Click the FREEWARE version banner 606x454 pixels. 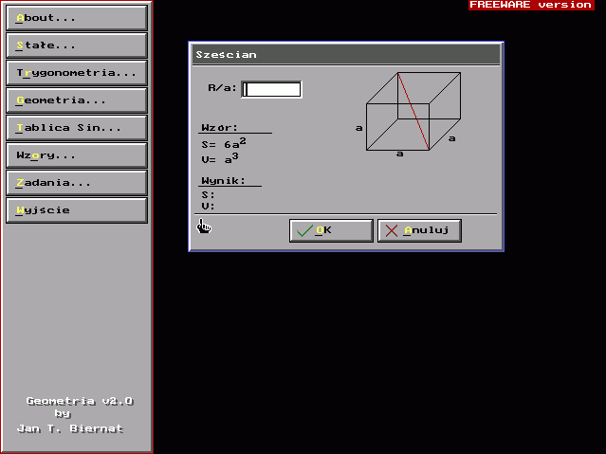tap(531, 5)
